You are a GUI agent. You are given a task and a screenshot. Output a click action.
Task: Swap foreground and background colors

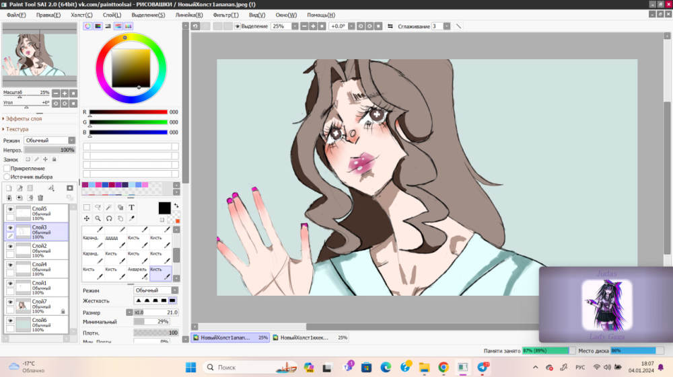click(x=176, y=206)
